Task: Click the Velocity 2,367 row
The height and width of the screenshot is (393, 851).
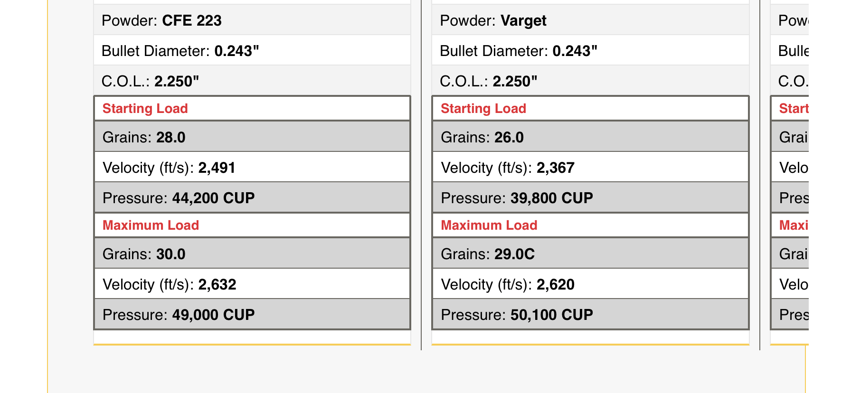Action: coord(590,167)
